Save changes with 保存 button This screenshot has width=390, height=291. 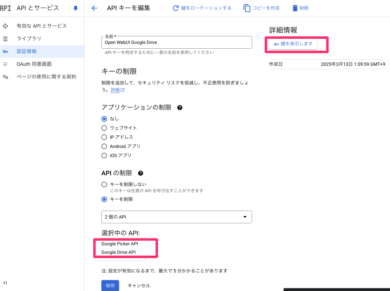click(x=110, y=286)
